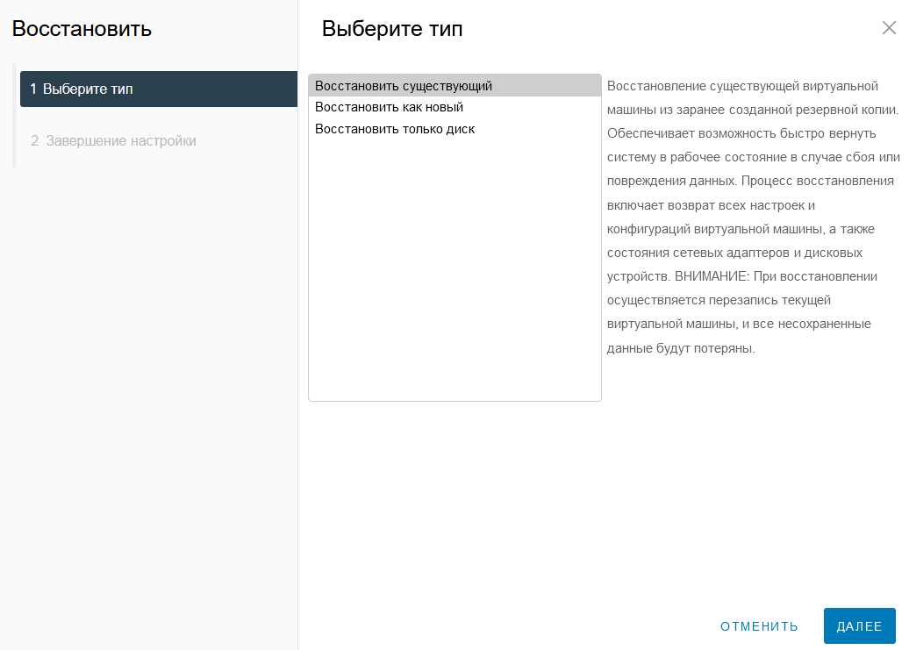The width and height of the screenshot is (909, 650).
Task: Click the blank sidebar area below the steps
Action: click(x=149, y=405)
